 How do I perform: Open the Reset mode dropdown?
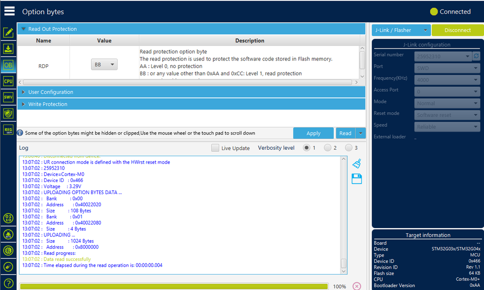pyautogui.click(x=447, y=115)
